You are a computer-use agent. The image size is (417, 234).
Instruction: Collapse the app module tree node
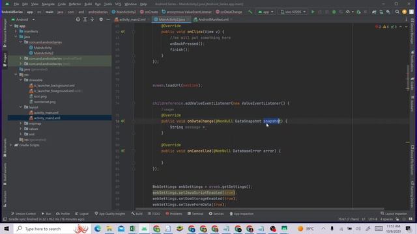pos(11,26)
